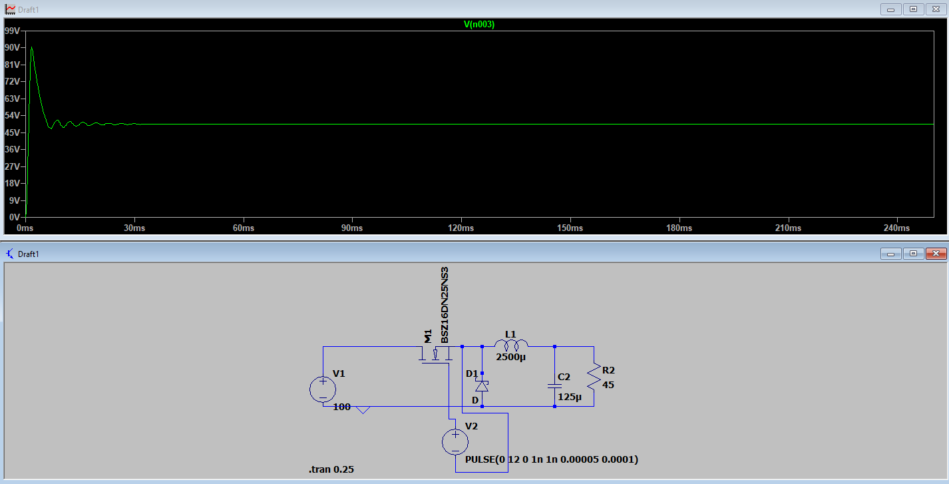The width and height of the screenshot is (949, 484).
Task: Click the .tran 0.25 directive
Action: tap(331, 469)
